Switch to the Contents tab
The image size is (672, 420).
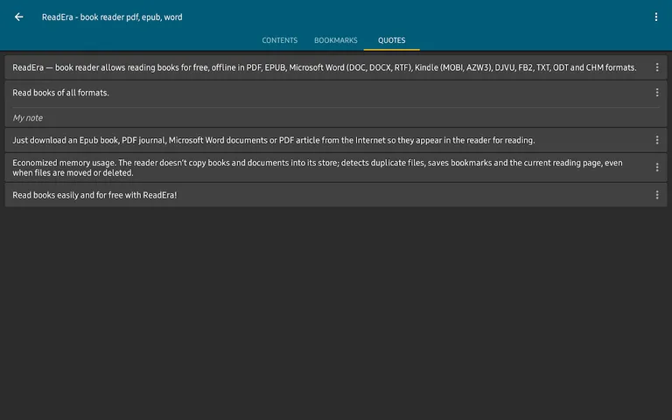point(279,40)
